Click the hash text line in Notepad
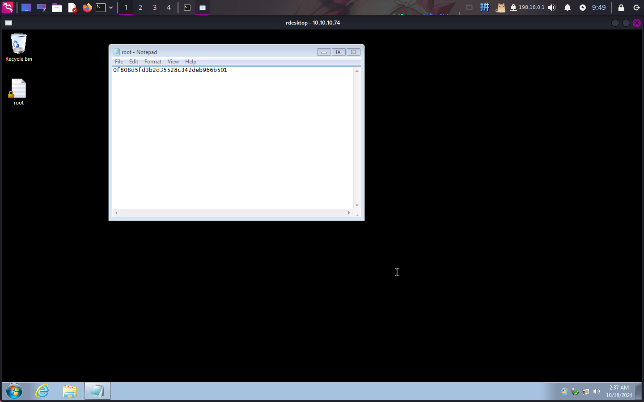Screen dimensions: 644x402 170,70
